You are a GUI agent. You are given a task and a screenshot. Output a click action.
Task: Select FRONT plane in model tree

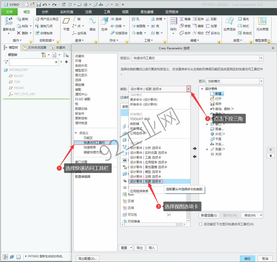pyautogui.click(x=19, y=88)
